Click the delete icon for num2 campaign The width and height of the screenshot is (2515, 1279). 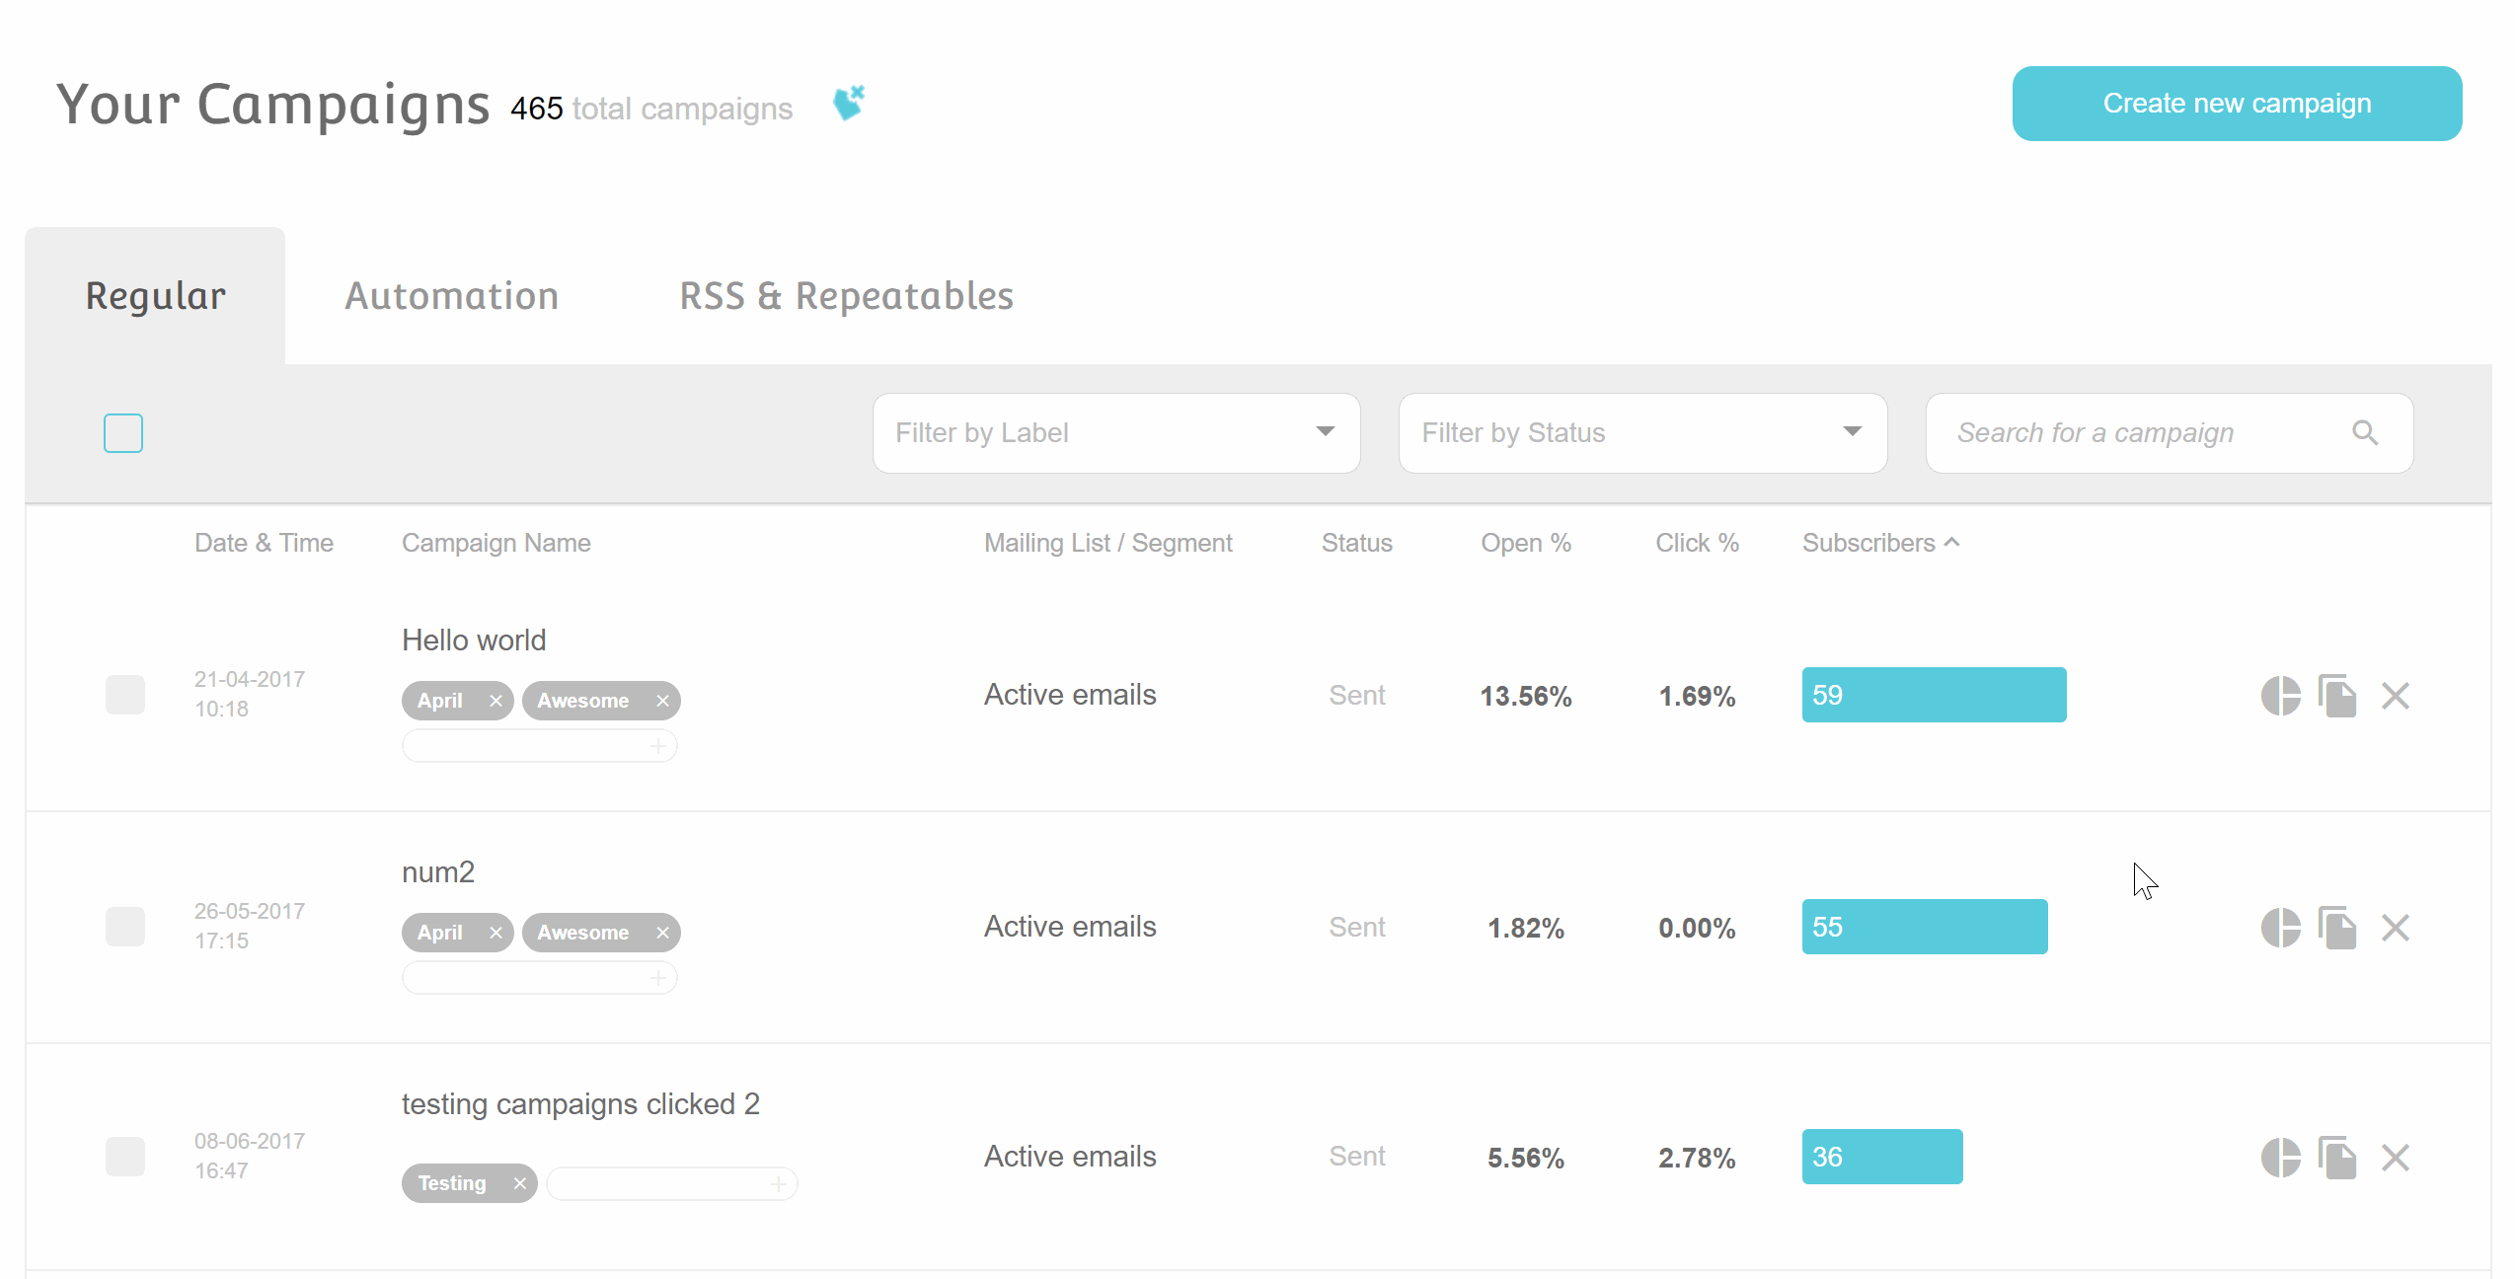coord(2400,927)
